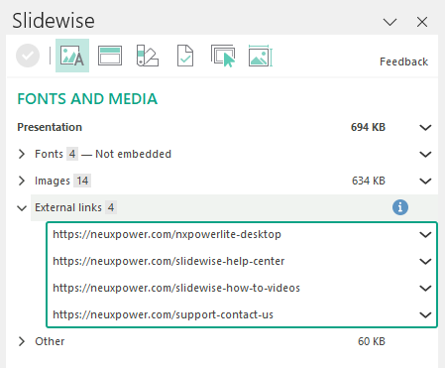Select the slidewise-how-to-videos external link row
Screen dimensions: 445x368
pos(242,288)
